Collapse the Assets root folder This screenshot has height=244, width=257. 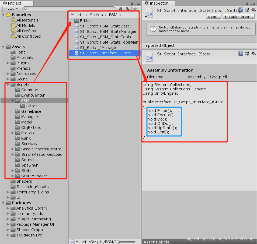[x=3, y=47]
